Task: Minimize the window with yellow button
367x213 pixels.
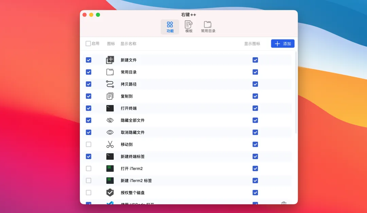Action: point(91,15)
